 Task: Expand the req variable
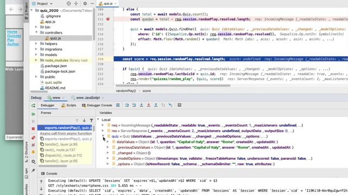[103, 125]
